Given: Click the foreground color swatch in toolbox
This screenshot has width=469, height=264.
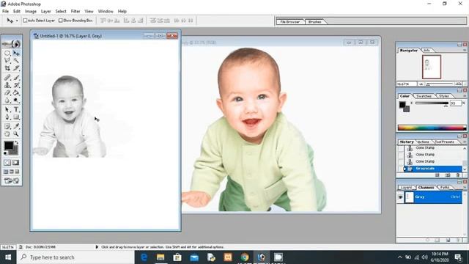Looking at the screenshot, I should [8, 146].
